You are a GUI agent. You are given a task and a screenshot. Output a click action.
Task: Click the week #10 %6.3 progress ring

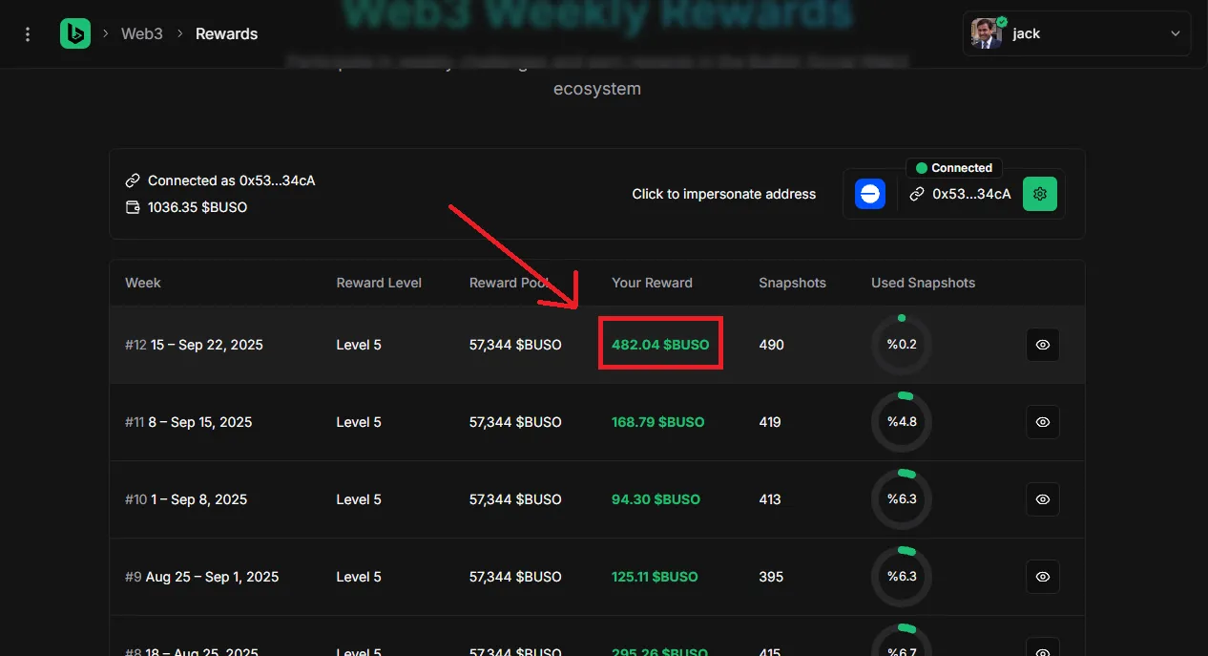coord(902,499)
